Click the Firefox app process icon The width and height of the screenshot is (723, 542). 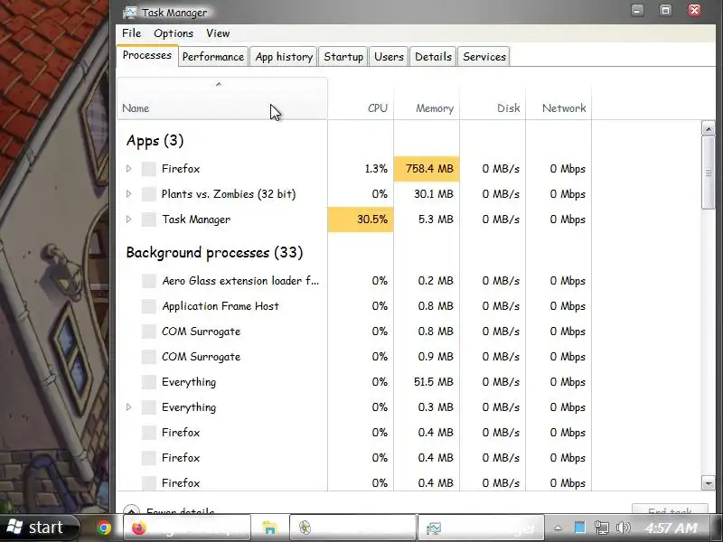pyautogui.click(x=148, y=169)
